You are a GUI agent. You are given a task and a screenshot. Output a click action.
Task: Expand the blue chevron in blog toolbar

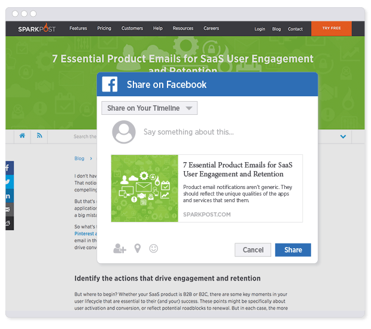pos(343,136)
